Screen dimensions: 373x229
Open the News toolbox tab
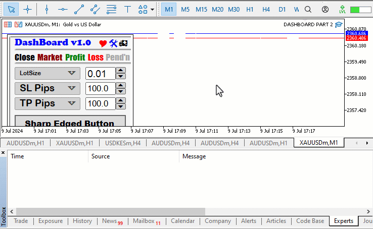[112, 221]
